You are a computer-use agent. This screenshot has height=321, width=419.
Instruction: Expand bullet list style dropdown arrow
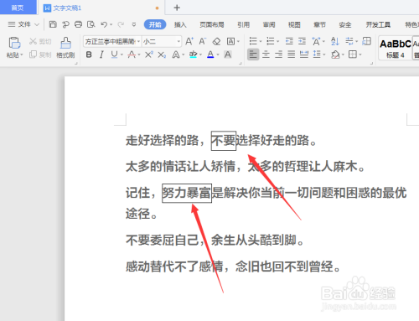coord(261,42)
